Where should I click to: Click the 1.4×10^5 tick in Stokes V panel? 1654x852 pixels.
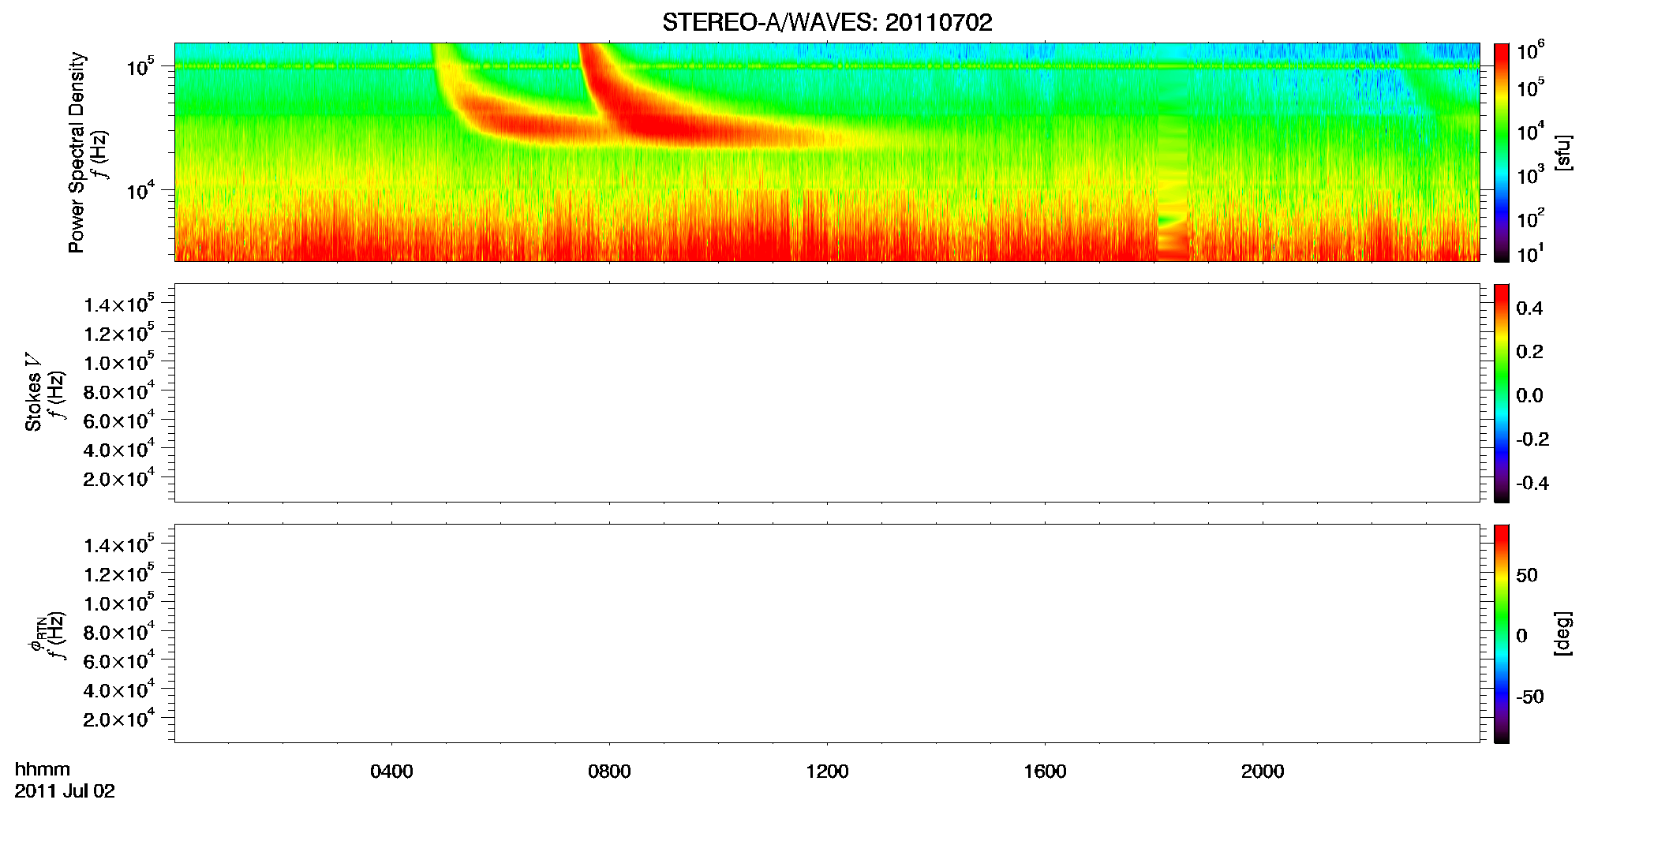[x=118, y=303]
